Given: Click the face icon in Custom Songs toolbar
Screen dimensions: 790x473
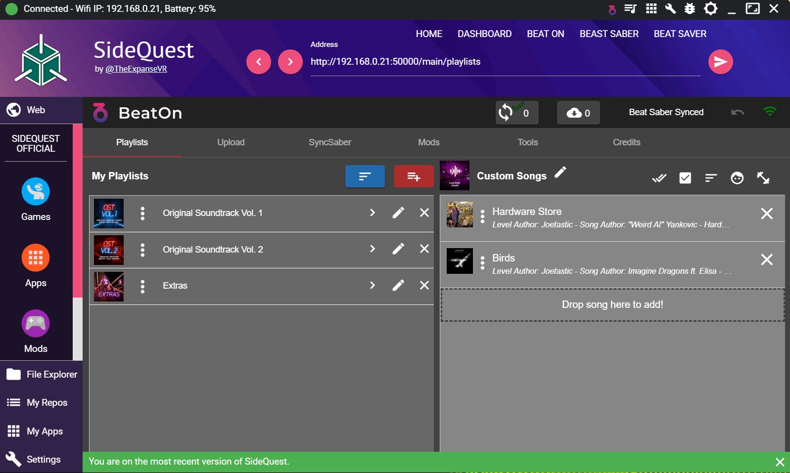Looking at the screenshot, I should tap(737, 178).
